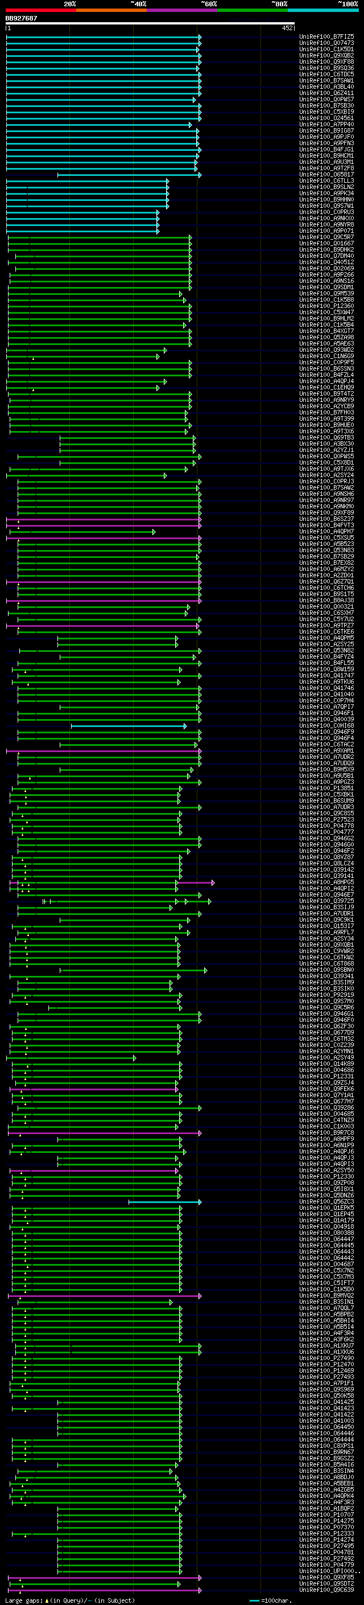Open hit UniRef100_C6TKE6

pos(326,632)
